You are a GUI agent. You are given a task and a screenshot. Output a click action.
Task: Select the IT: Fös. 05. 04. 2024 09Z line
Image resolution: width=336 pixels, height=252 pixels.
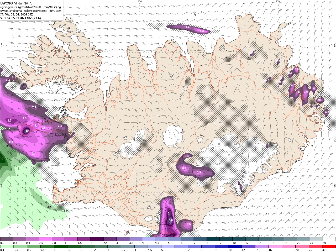tap(17, 14)
